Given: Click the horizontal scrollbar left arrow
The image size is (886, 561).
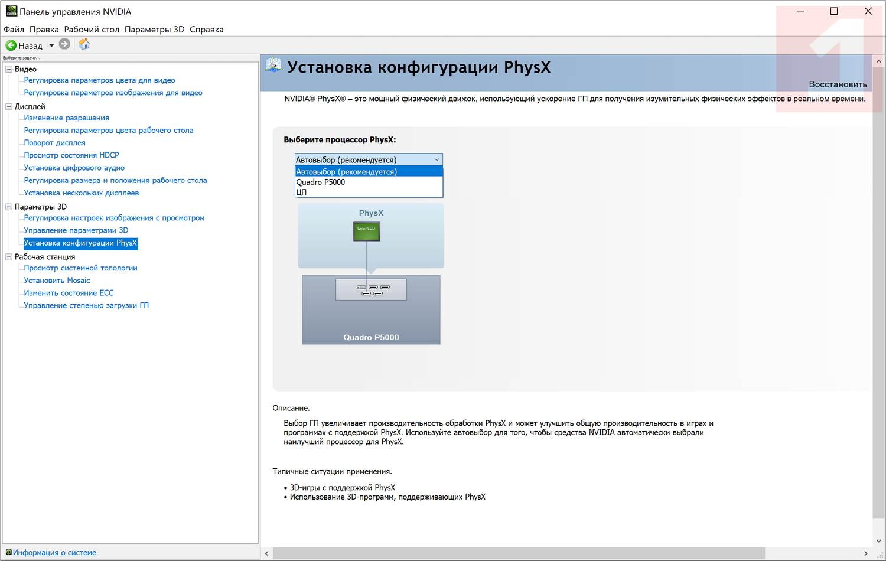Looking at the screenshot, I should click(x=267, y=553).
